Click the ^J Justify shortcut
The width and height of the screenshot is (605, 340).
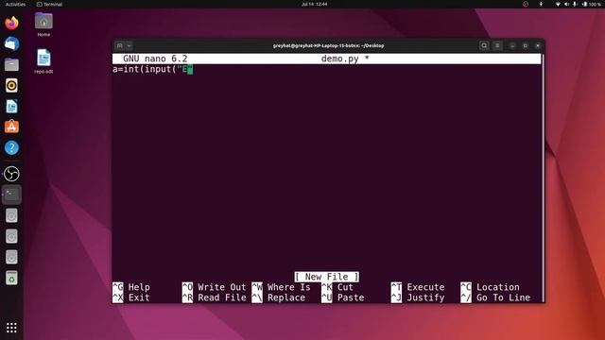(x=418, y=297)
